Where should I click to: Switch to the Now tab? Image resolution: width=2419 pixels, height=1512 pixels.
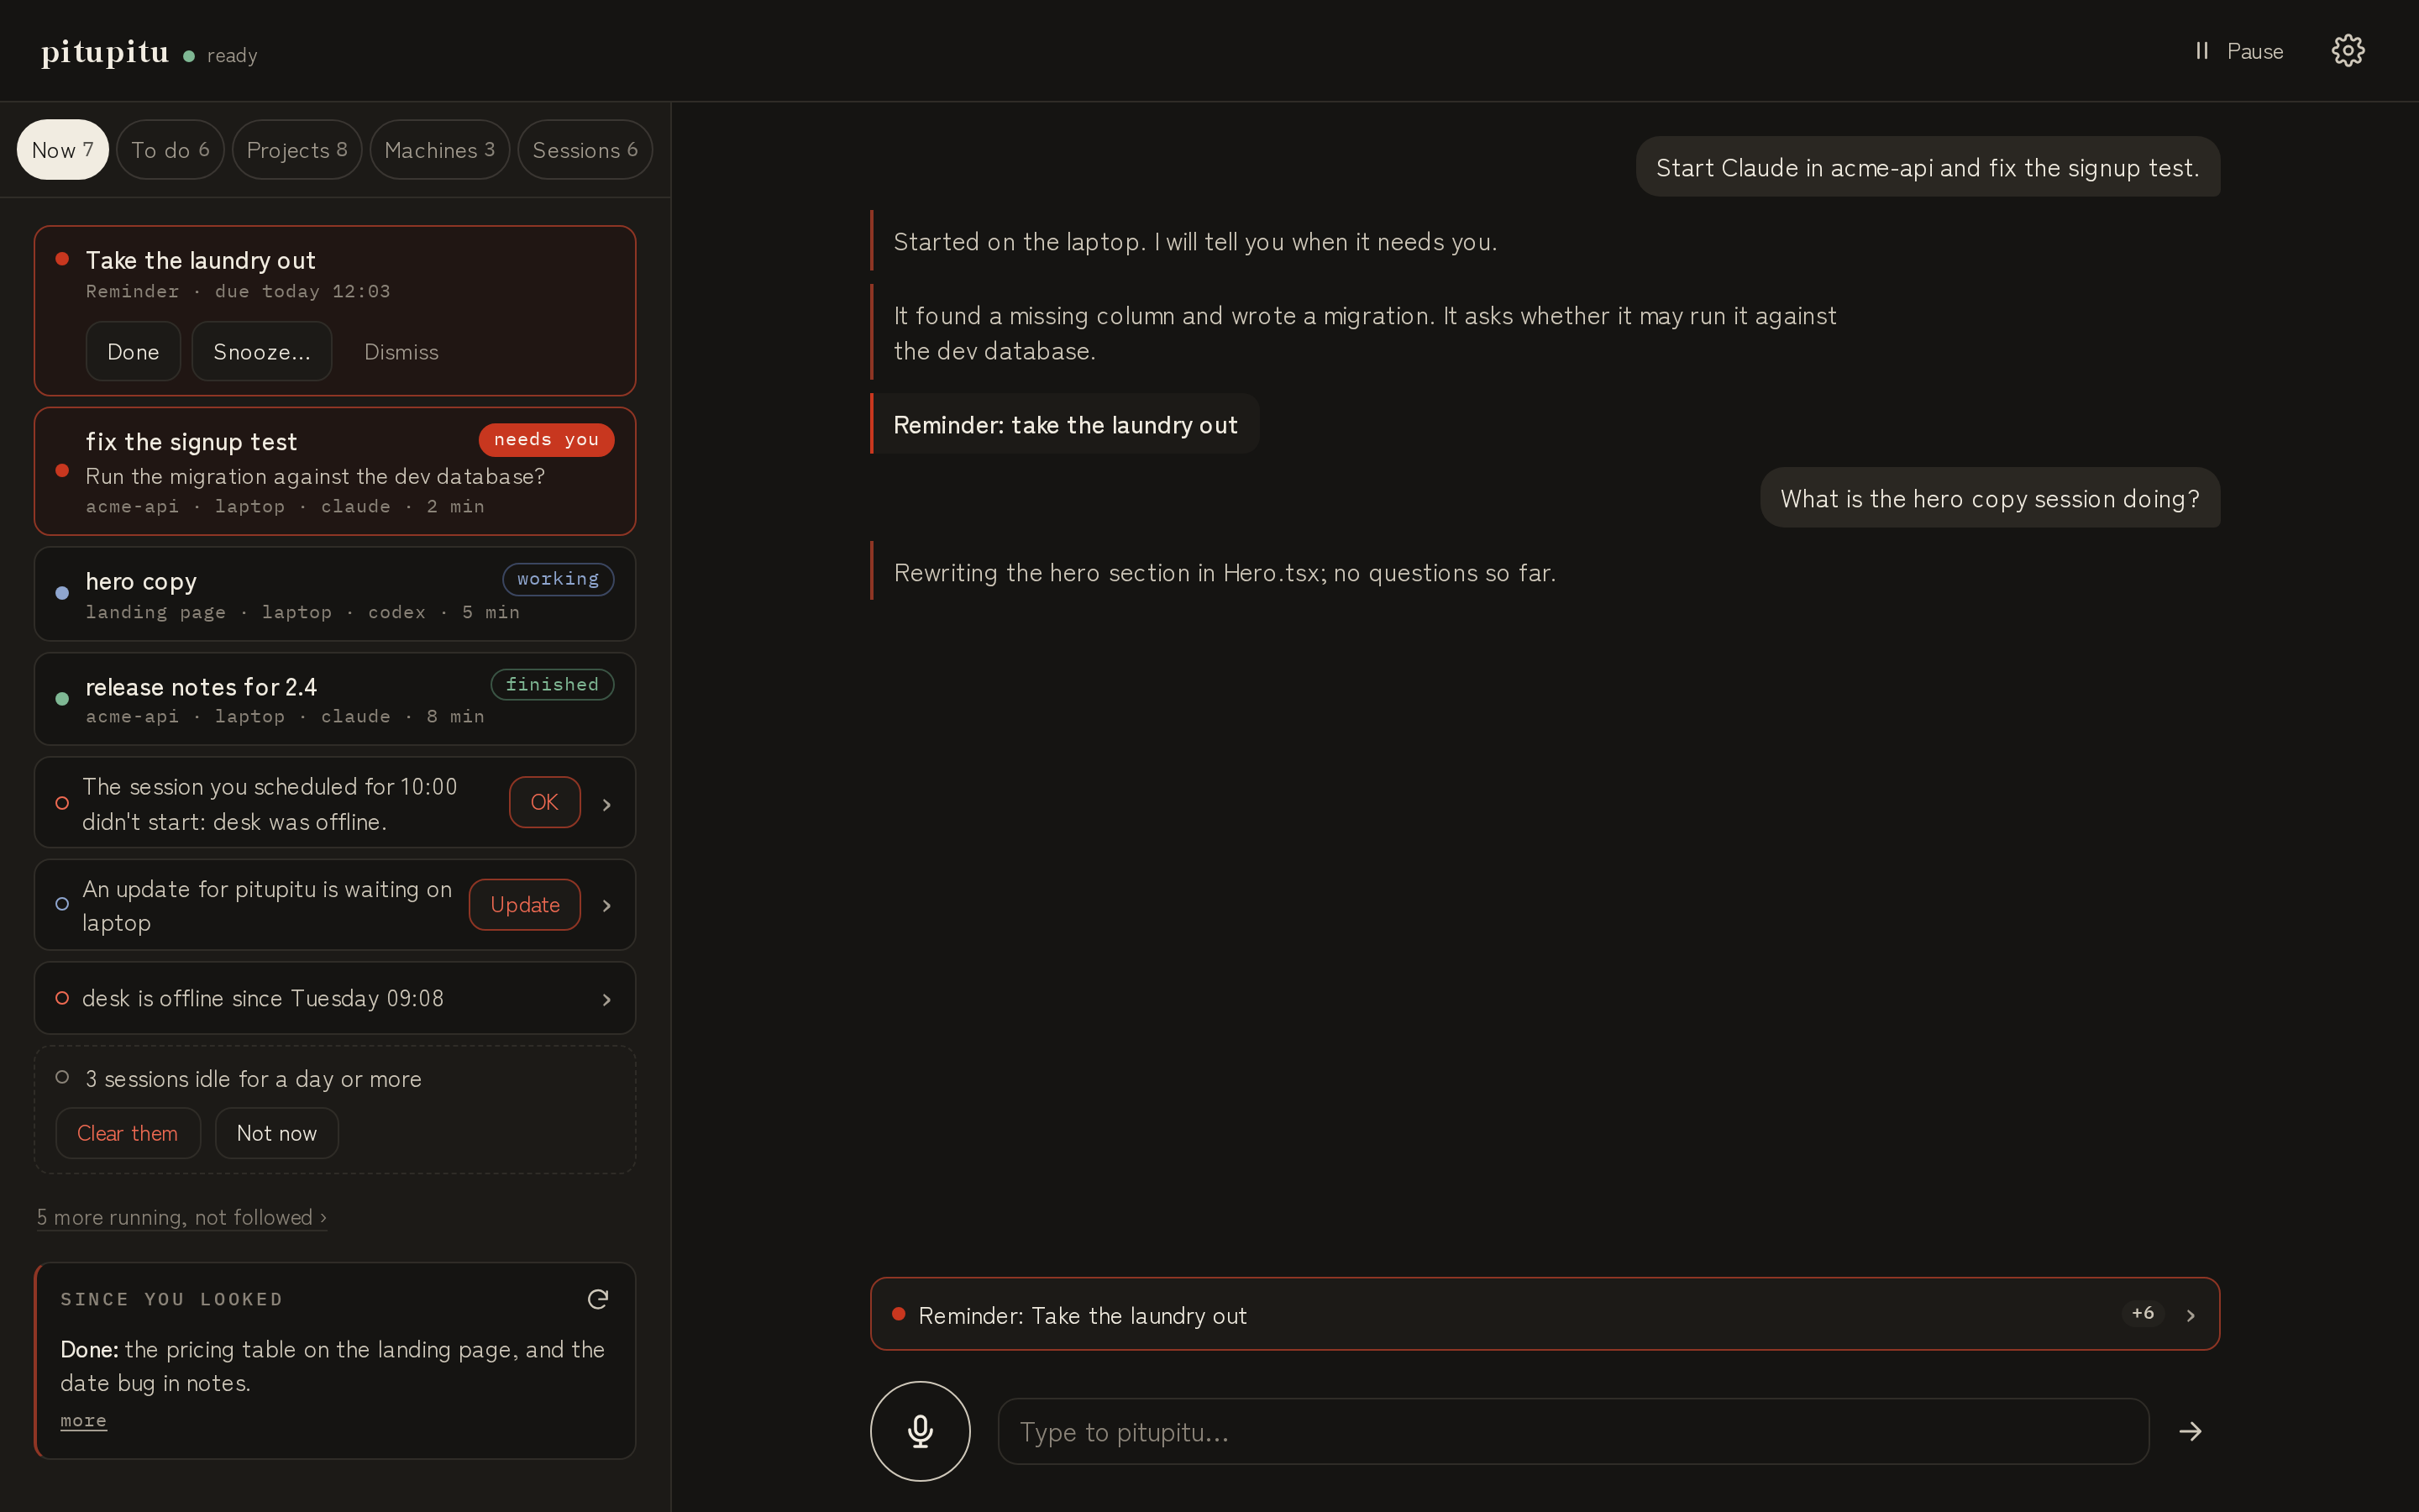click(62, 150)
